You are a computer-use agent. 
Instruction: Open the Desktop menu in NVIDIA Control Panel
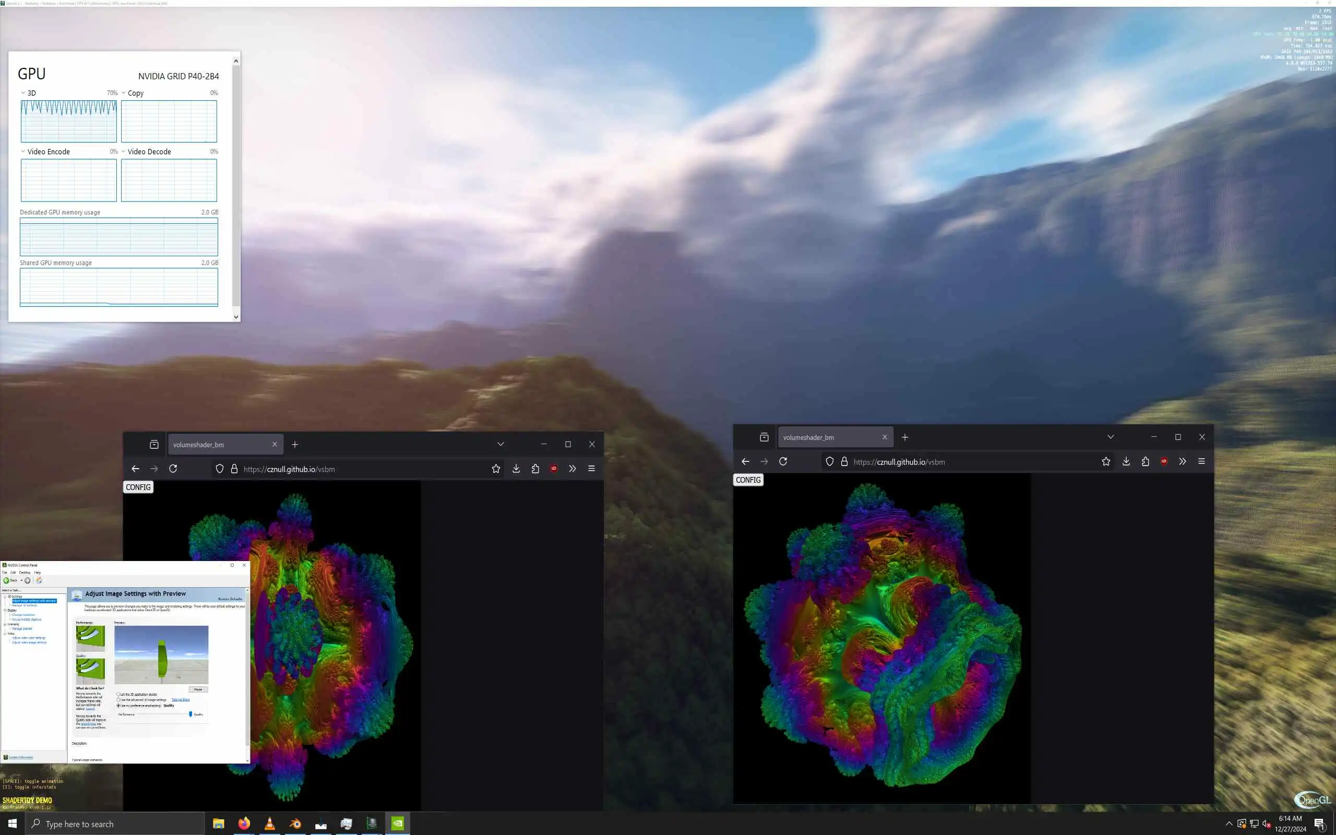pos(25,572)
